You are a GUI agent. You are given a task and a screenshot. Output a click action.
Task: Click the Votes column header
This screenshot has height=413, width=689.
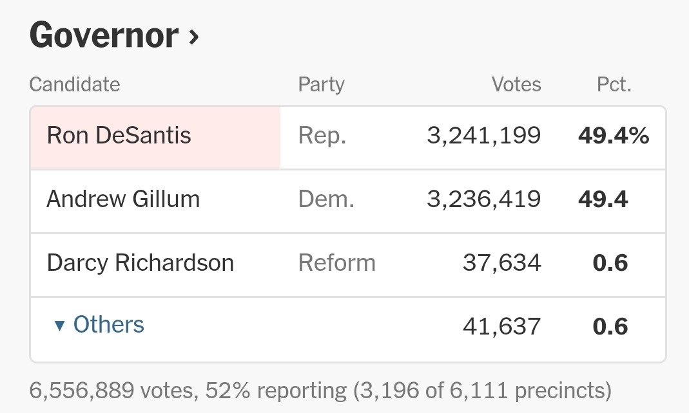pyautogui.click(x=516, y=85)
